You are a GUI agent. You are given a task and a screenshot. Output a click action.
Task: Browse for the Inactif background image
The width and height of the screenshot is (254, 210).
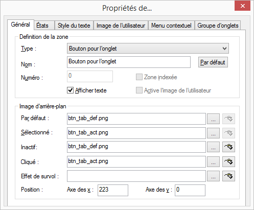pos(213,147)
